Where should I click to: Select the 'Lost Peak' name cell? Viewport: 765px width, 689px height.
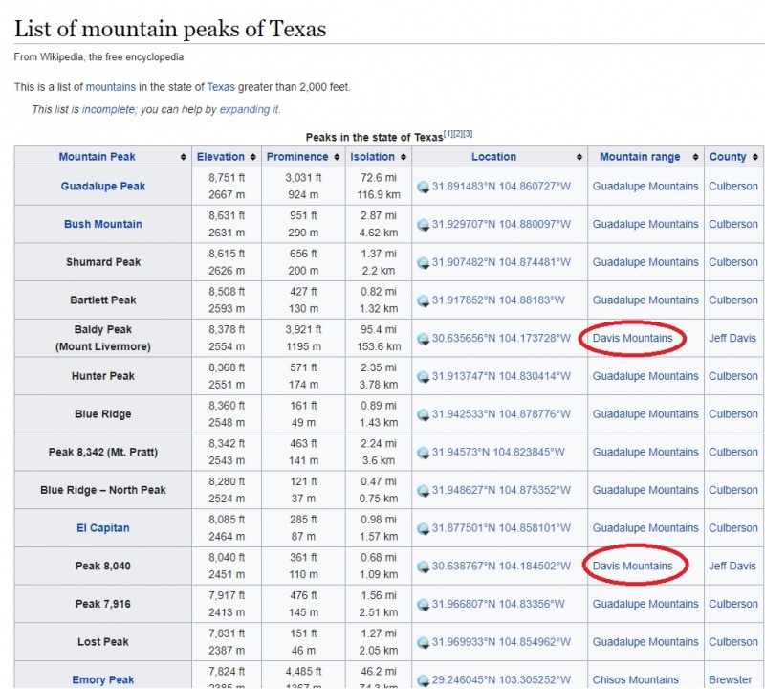coord(103,642)
